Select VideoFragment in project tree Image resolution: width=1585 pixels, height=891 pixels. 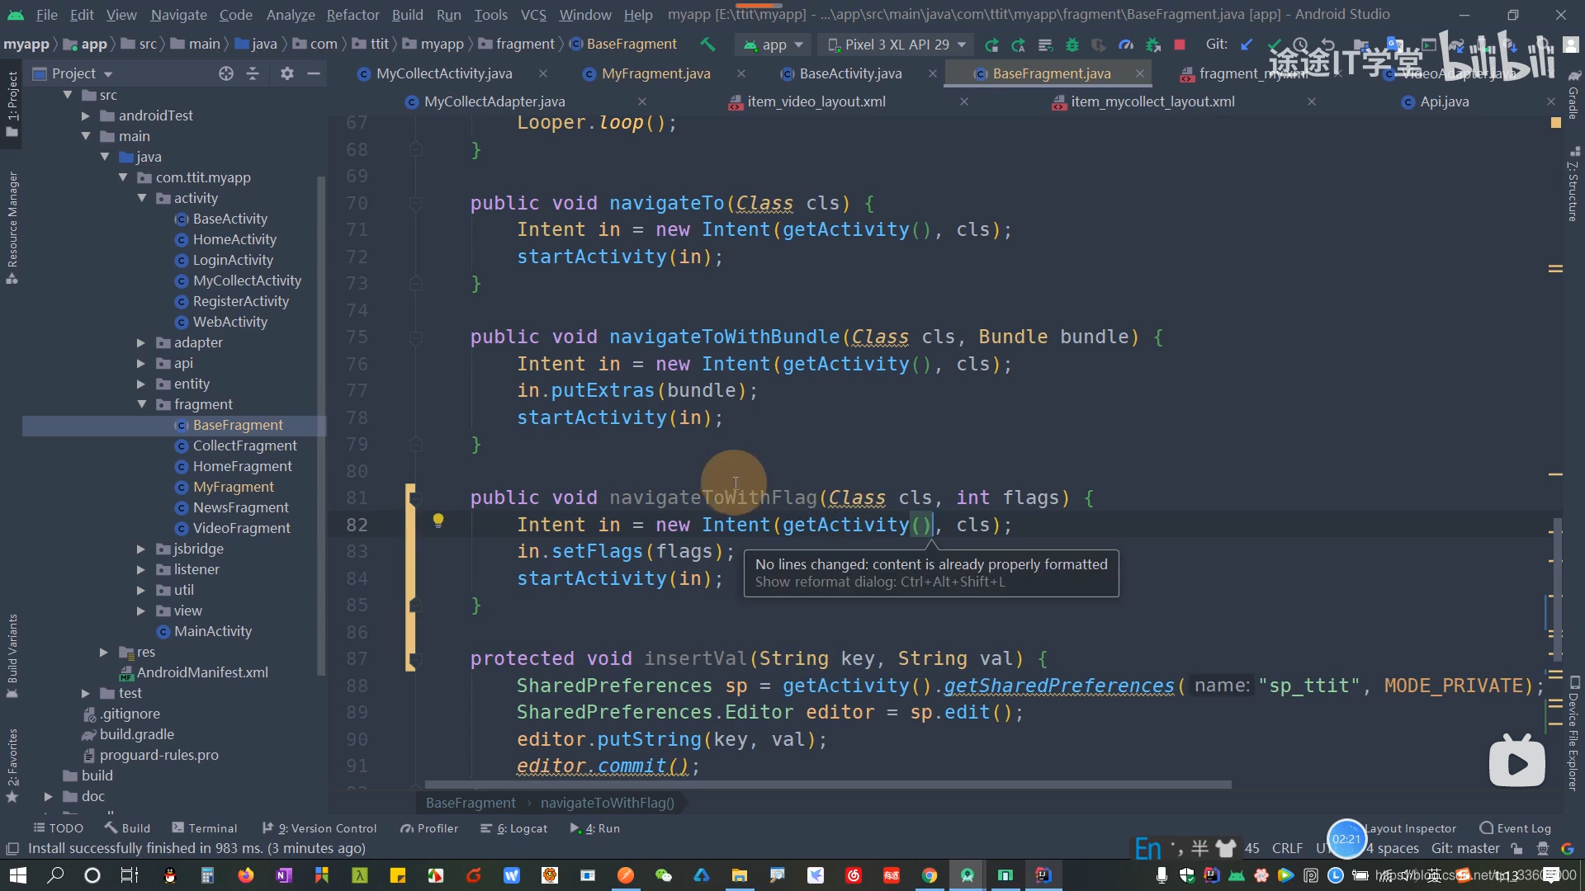click(x=241, y=528)
